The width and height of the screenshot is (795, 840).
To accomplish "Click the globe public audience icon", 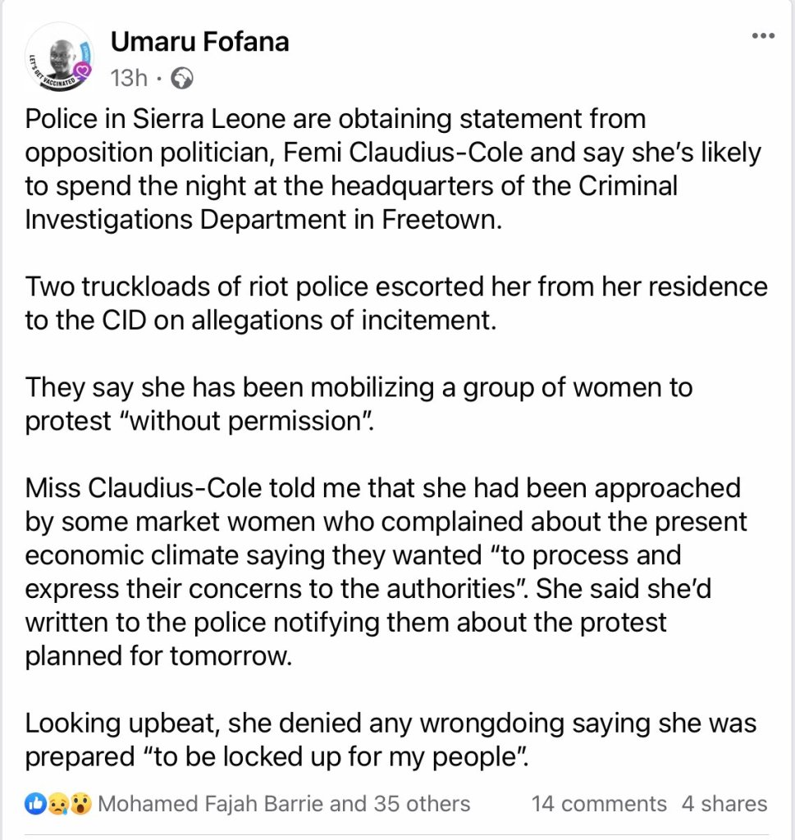I will point(181,79).
